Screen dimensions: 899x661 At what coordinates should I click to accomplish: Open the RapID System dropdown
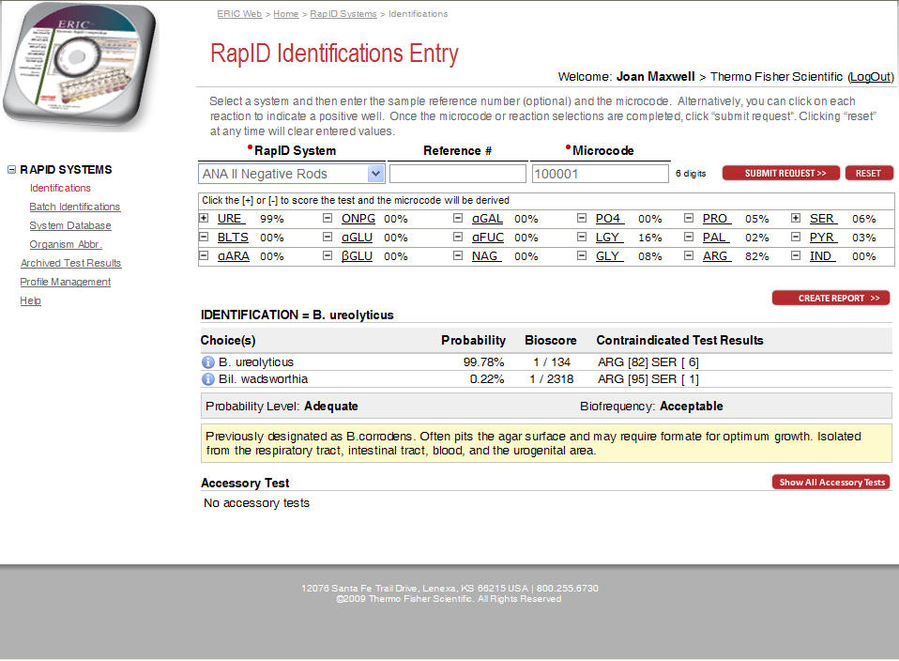[291, 174]
